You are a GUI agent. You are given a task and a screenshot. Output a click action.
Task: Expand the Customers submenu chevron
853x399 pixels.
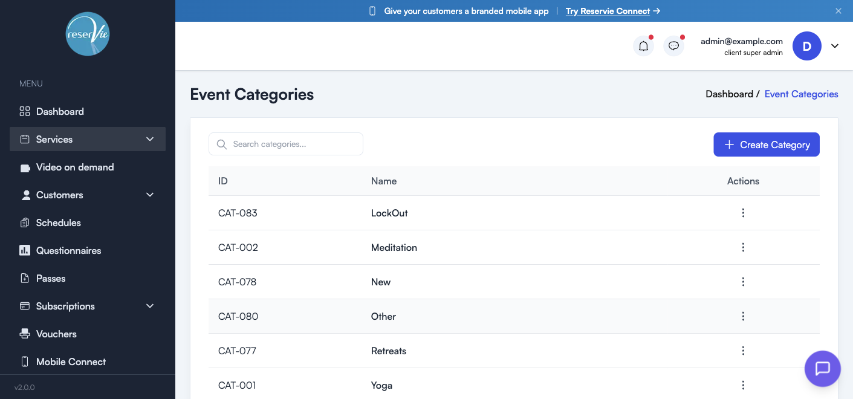150,195
